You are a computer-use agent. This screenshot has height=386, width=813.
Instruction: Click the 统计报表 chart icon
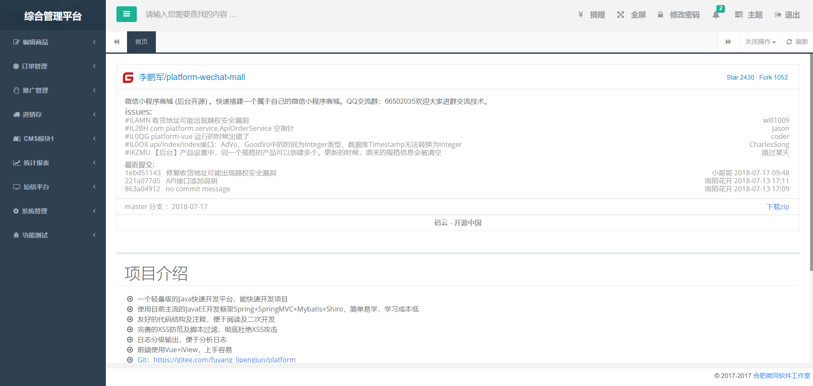pos(17,163)
